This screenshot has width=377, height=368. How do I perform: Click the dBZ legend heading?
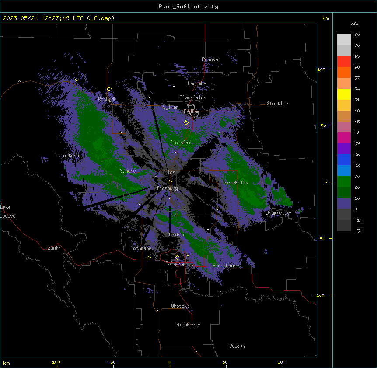[x=354, y=23]
